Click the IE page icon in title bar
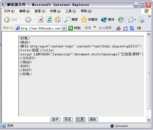This screenshot has width=153, height=130. coord(4,5)
